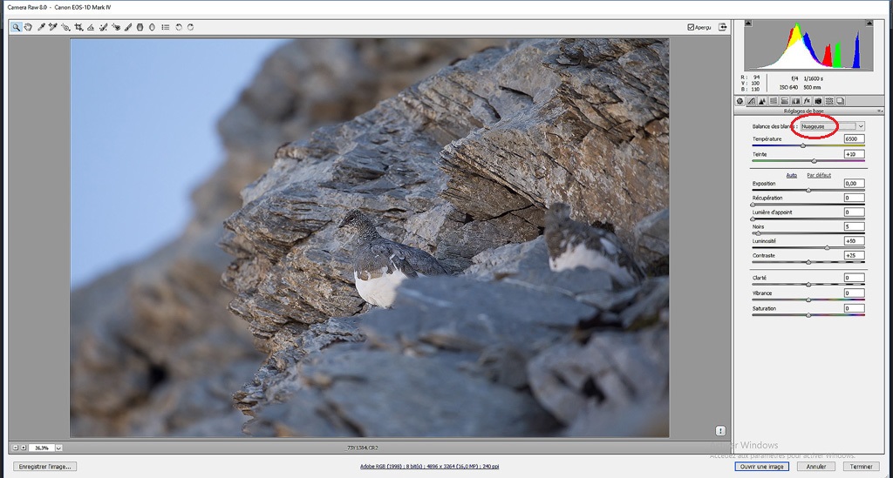Select the Zoom tool in toolbar
Image resolution: width=893 pixels, height=478 pixels.
click(16, 27)
